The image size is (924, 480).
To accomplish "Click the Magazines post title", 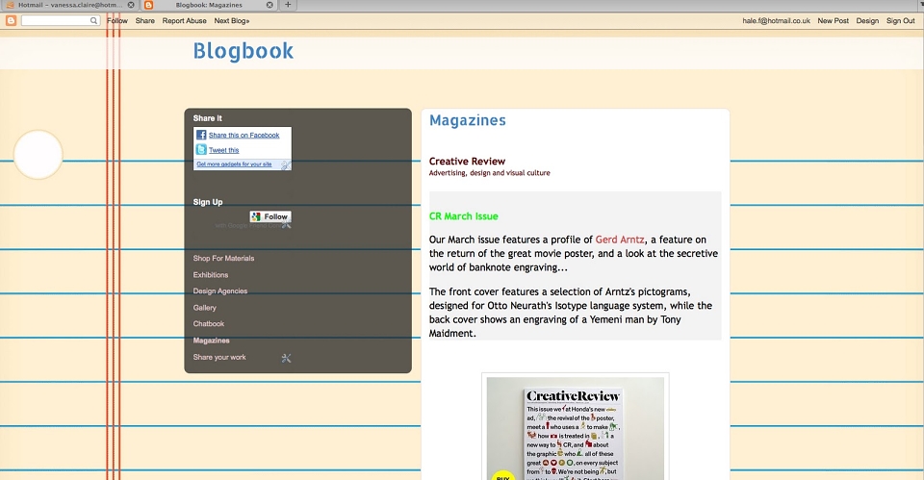I will point(468,120).
